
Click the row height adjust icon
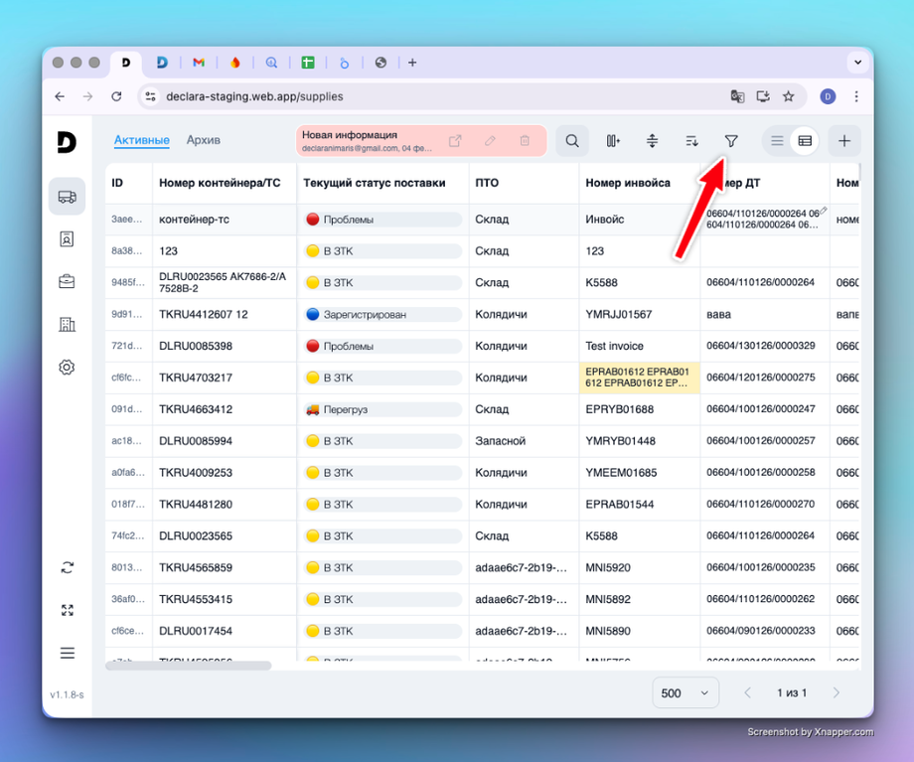(653, 141)
